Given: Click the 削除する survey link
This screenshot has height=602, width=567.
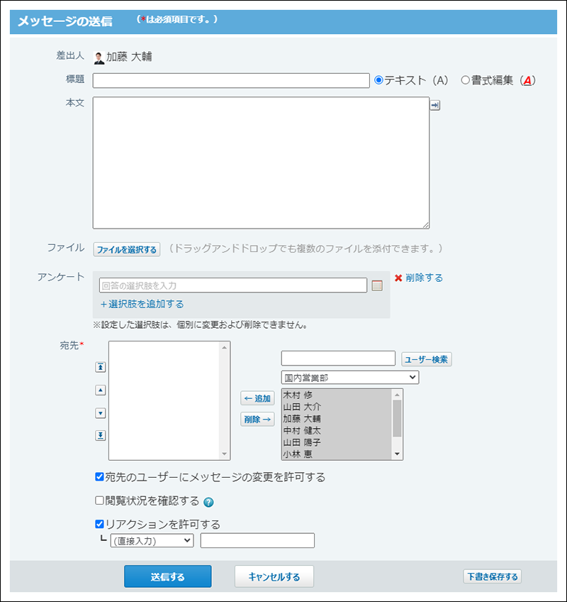Looking at the screenshot, I should pyautogui.click(x=424, y=278).
